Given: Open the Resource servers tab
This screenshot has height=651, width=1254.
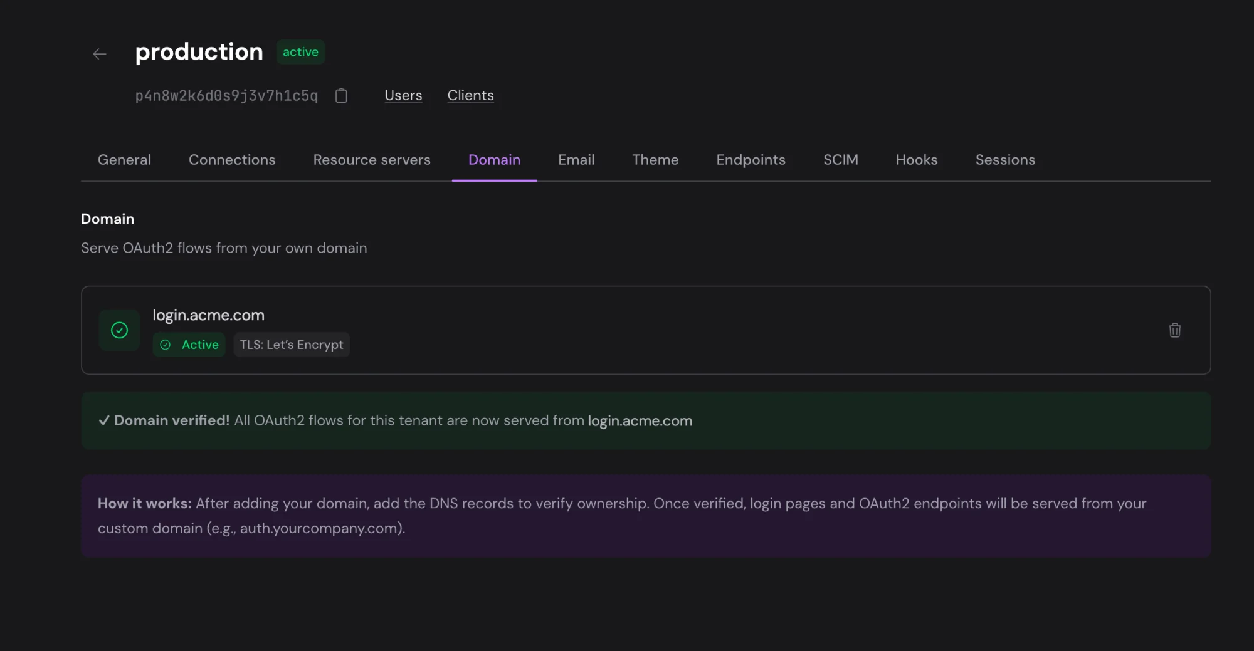Looking at the screenshot, I should pyautogui.click(x=372, y=160).
